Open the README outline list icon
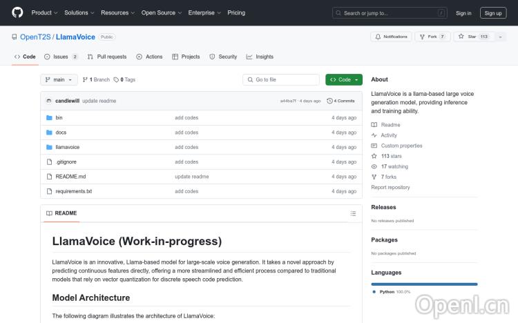This screenshot has width=518, height=323. [x=354, y=213]
